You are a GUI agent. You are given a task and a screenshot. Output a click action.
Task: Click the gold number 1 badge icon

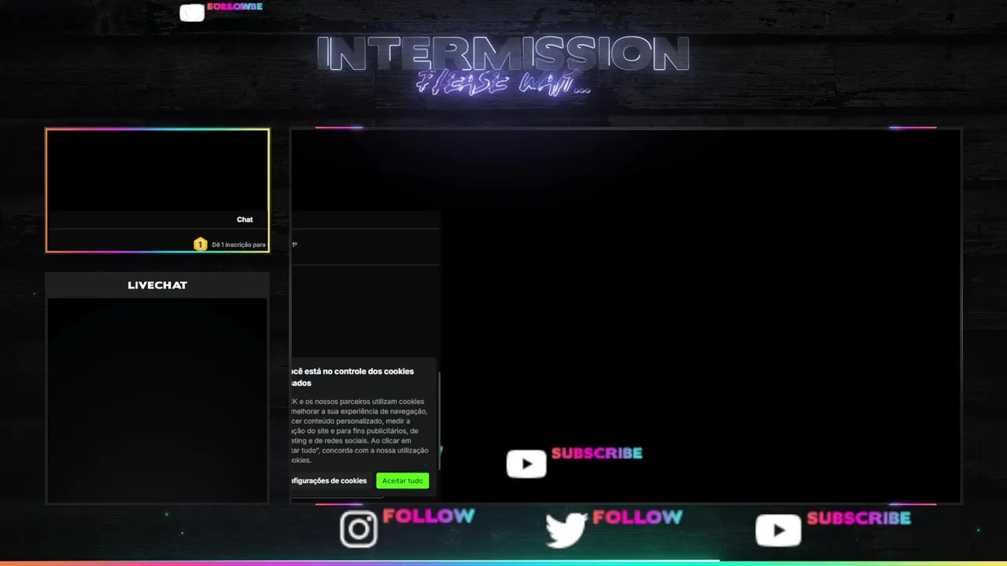click(201, 244)
